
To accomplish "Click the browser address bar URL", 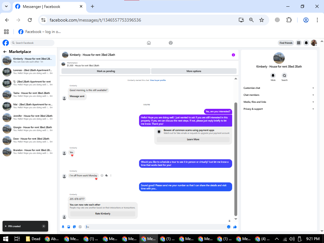I will click(x=95, y=20).
